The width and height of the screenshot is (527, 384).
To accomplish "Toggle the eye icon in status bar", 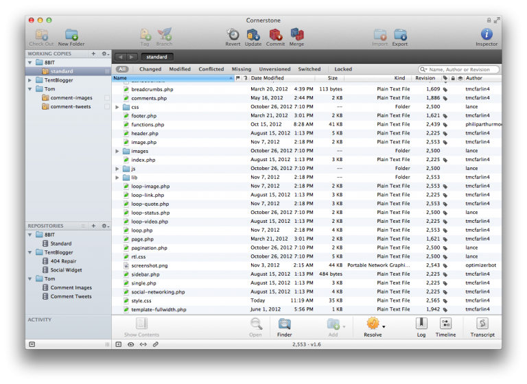I will pos(131,344).
